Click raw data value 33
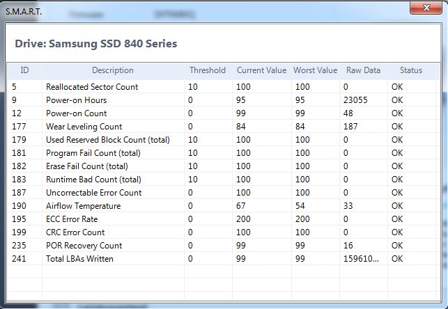448x309 pixels. (348, 206)
